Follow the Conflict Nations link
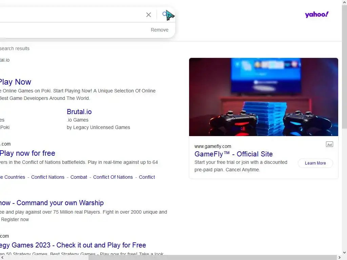 point(47,177)
